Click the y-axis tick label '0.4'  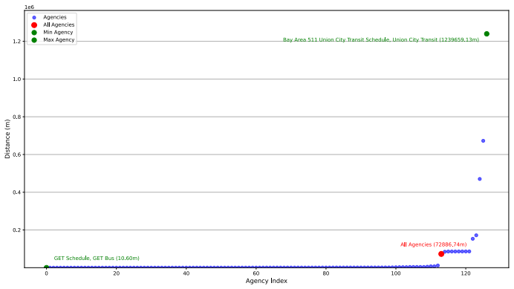click(x=17, y=192)
